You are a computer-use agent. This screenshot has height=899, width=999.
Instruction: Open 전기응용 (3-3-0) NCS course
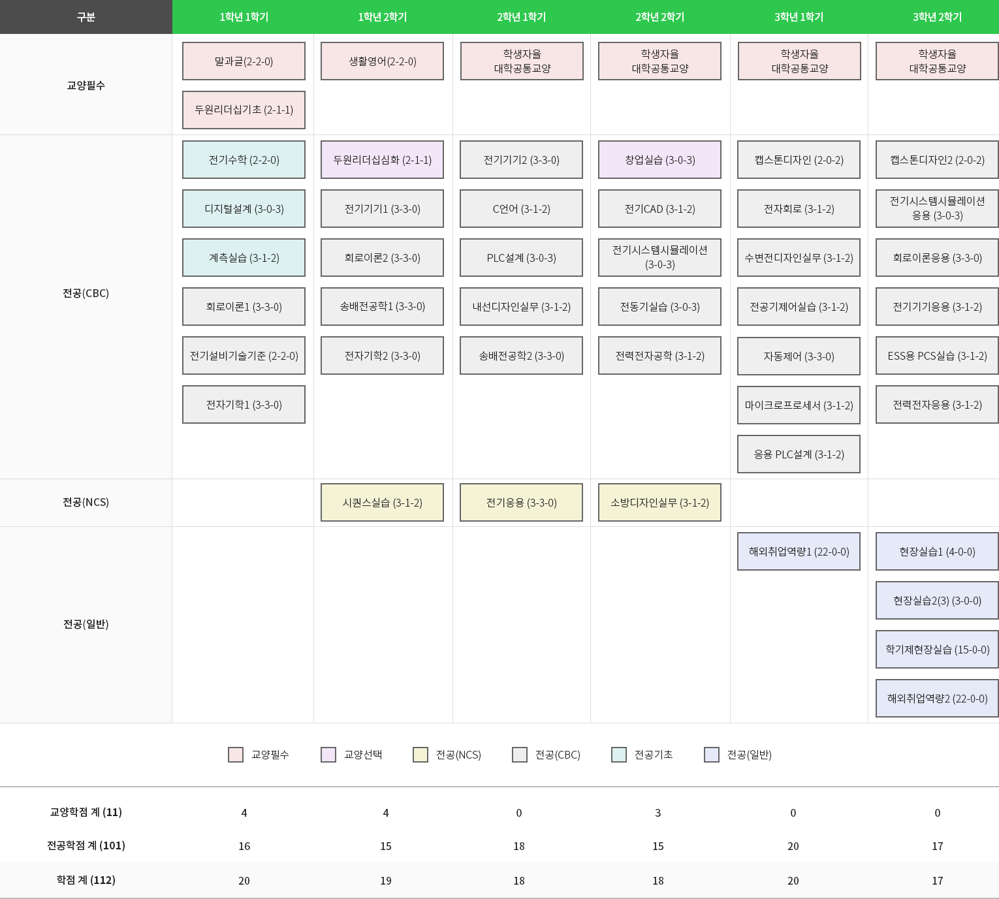pyautogui.click(x=521, y=503)
